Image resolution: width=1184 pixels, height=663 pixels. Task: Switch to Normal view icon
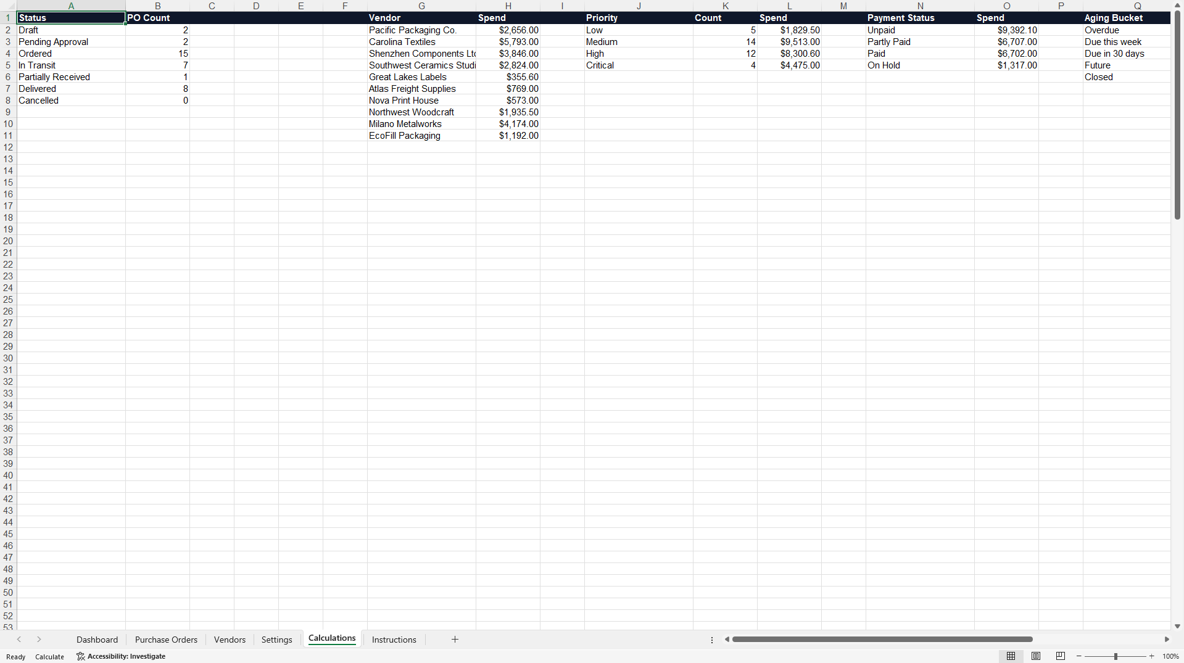click(x=1011, y=656)
